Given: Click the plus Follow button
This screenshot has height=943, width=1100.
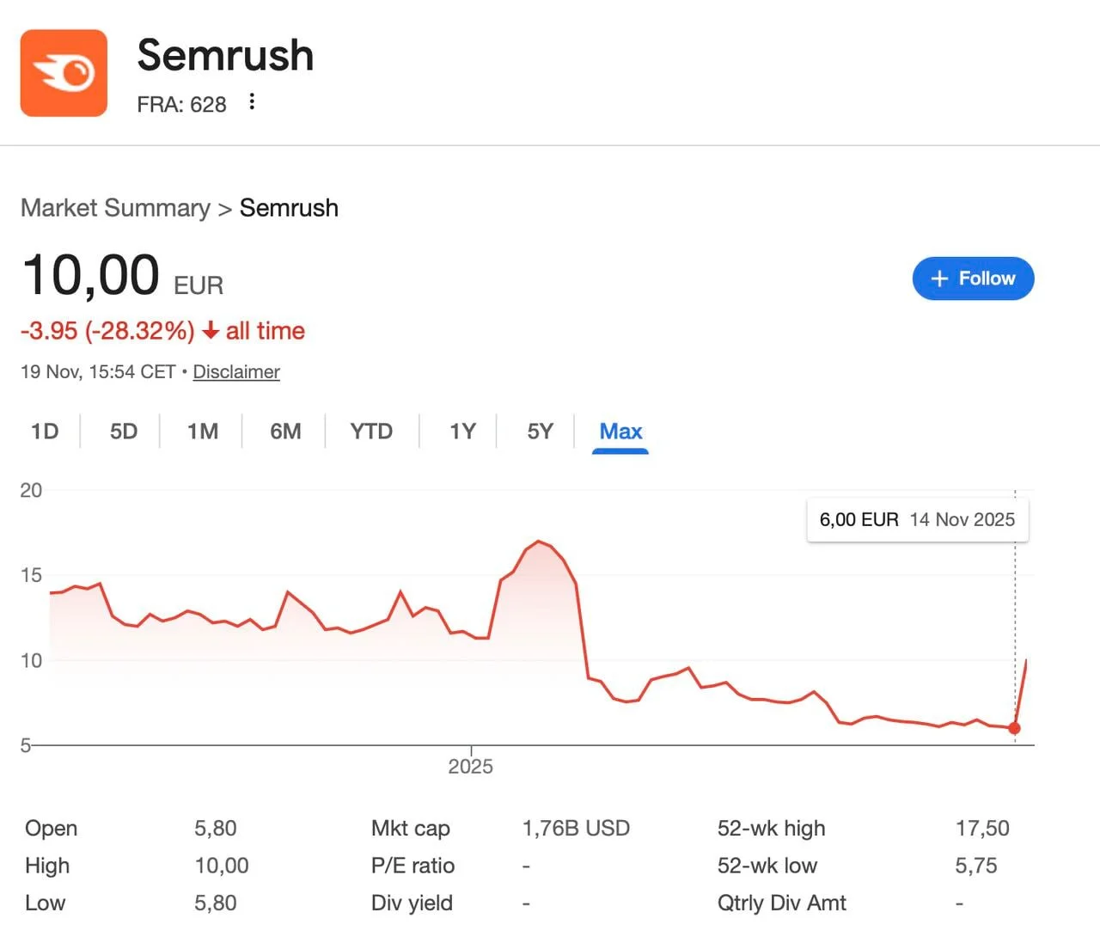Looking at the screenshot, I should 973,279.
